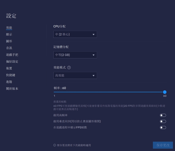This screenshot has height=151, width=175.
Task: Open the 快捷鍵 tab
Action: pyautogui.click(x=11, y=75)
